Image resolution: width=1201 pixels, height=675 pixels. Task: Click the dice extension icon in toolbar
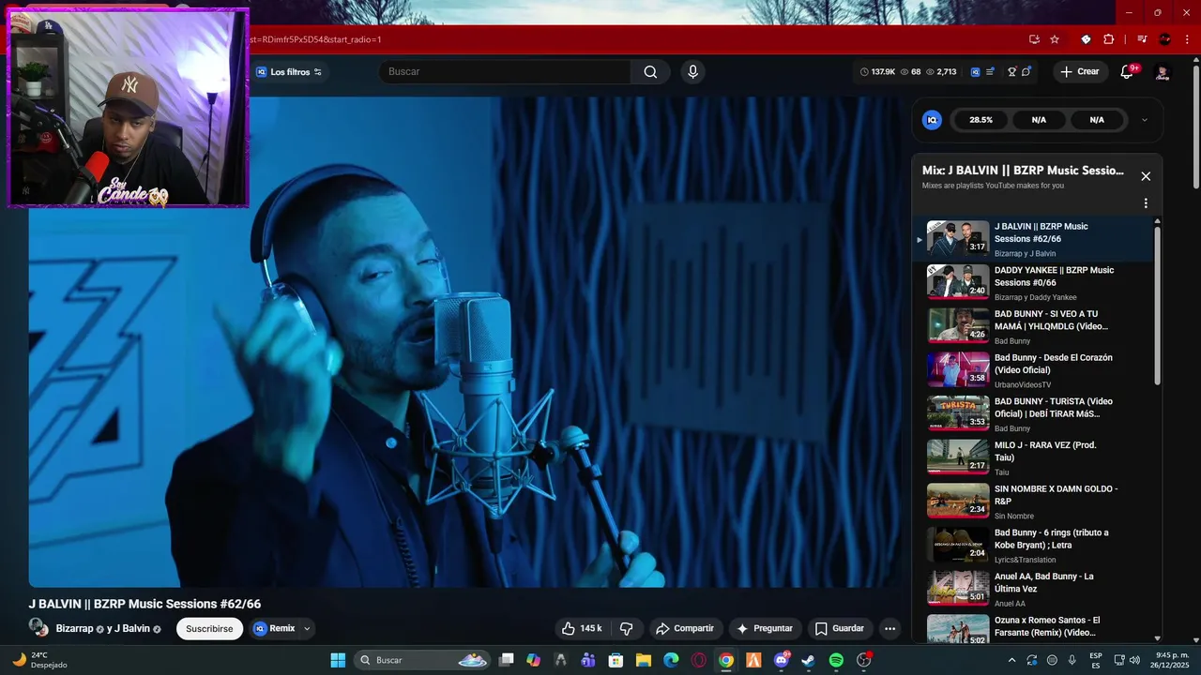(x=1086, y=39)
